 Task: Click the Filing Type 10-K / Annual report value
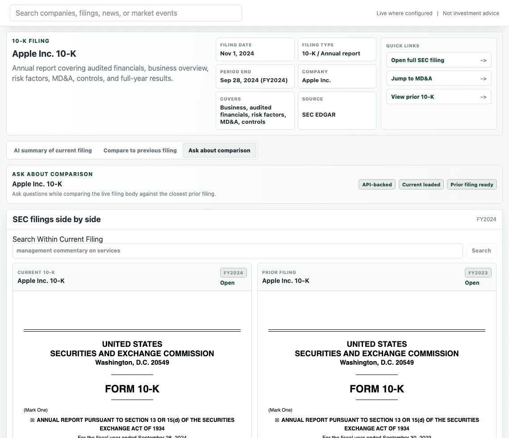[331, 54]
